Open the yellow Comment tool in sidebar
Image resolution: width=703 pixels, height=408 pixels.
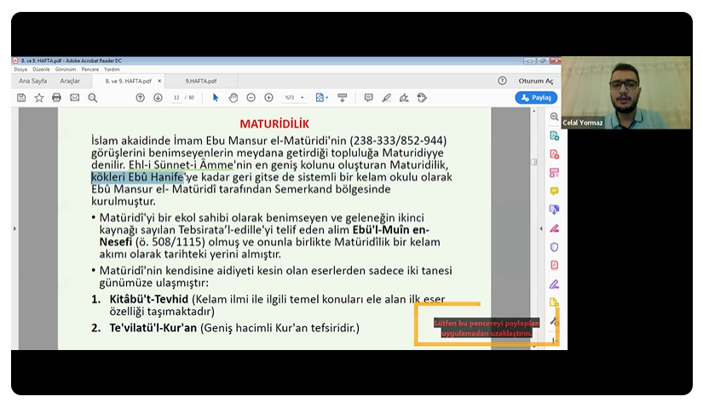(554, 192)
